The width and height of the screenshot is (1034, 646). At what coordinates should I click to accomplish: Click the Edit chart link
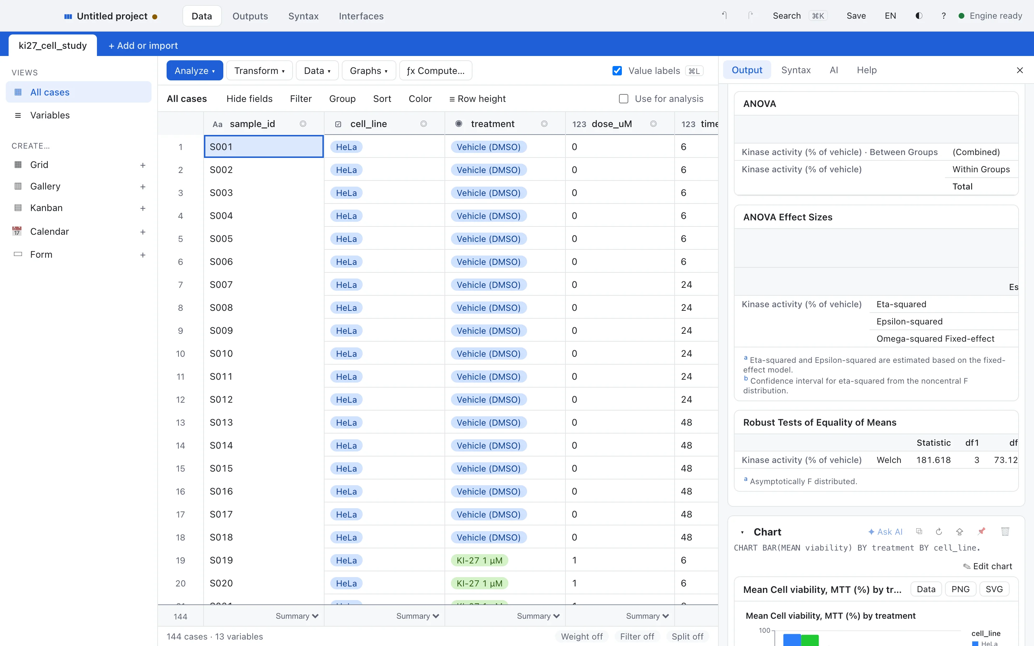click(987, 566)
